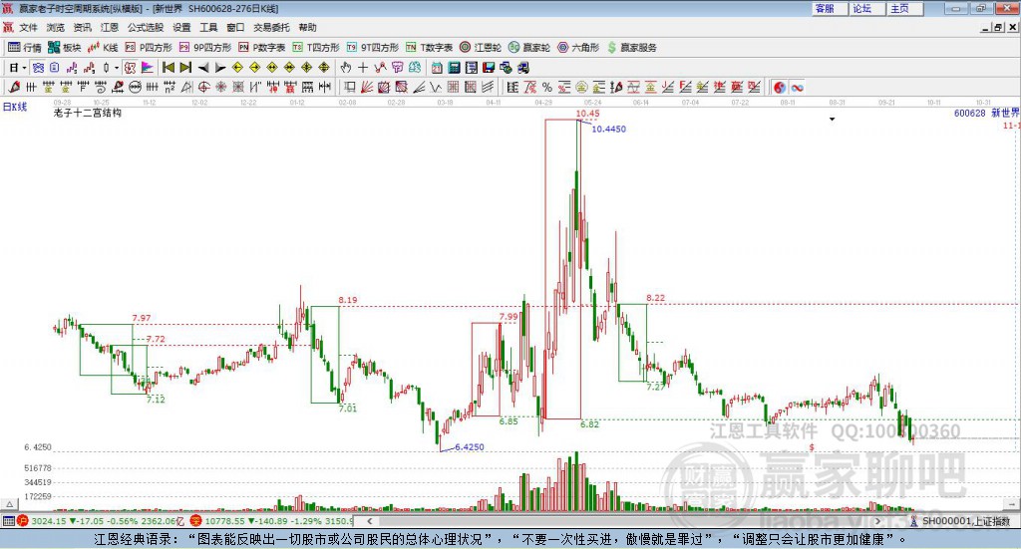Screen dimensions: 1021x549
Task: Open the 赢家服务 service link
Action: coord(631,47)
